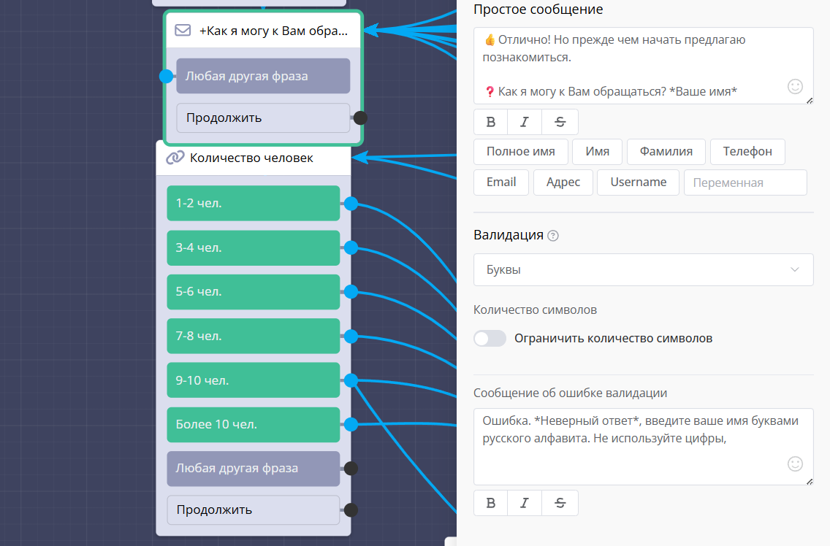The height and width of the screenshot is (546, 830).
Task: Open the emoji picker in the main message box
Action: point(795,87)
